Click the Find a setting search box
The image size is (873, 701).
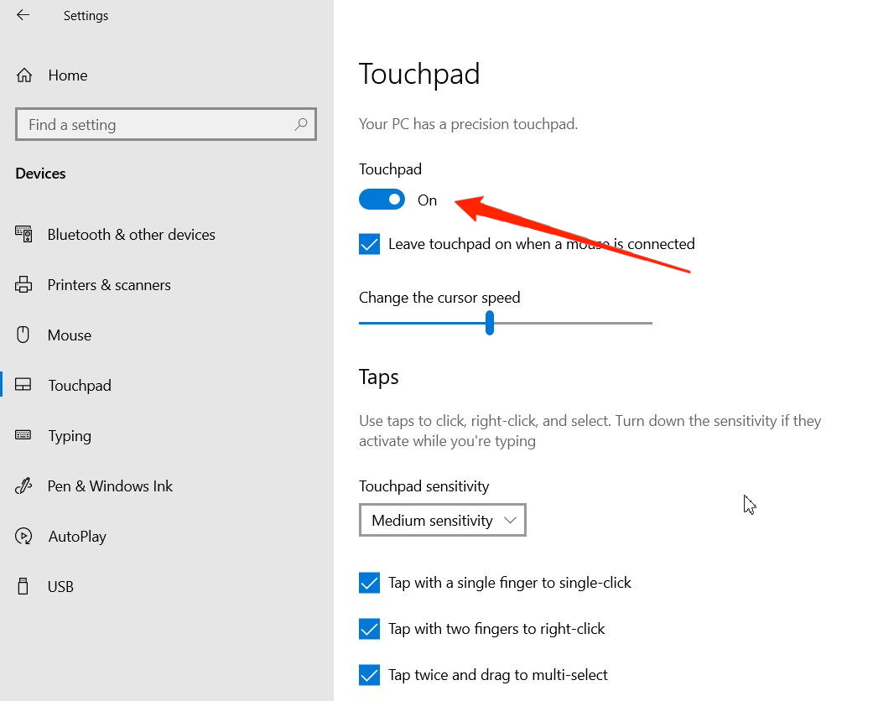click(x=155, y=125)
